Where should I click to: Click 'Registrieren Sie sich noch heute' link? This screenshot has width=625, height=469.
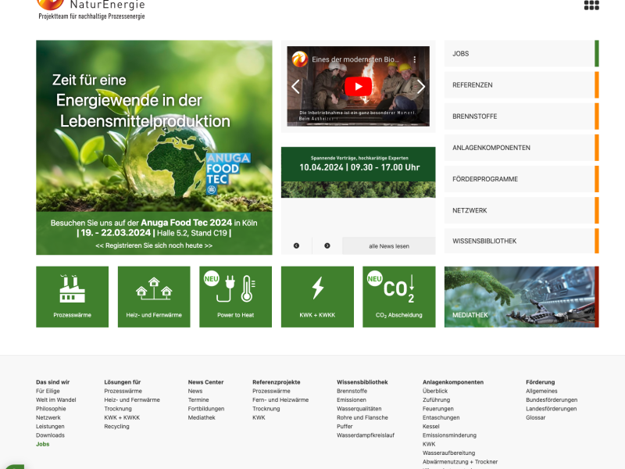[154, 245]
